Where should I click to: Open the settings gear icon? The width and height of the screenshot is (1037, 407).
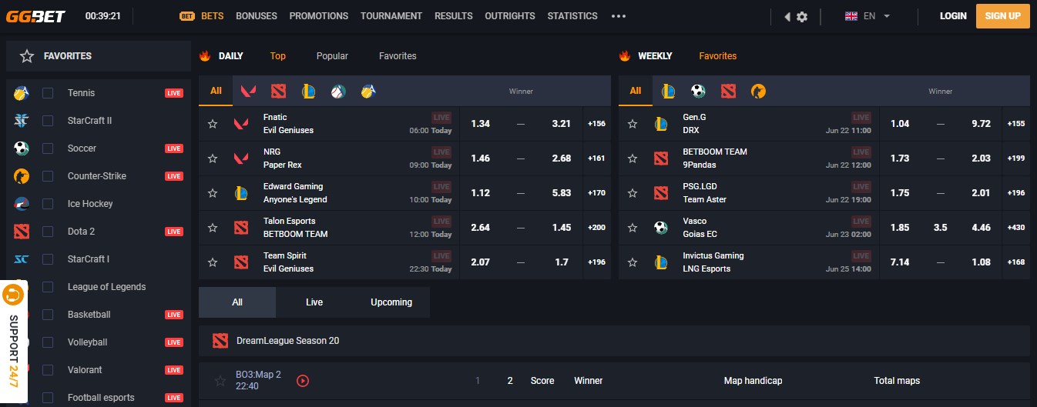pos(802,16)
